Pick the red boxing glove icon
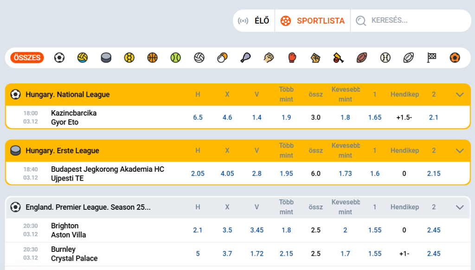Image resolution: width=475 pixels, height=270 pixels. pos(292,58)
